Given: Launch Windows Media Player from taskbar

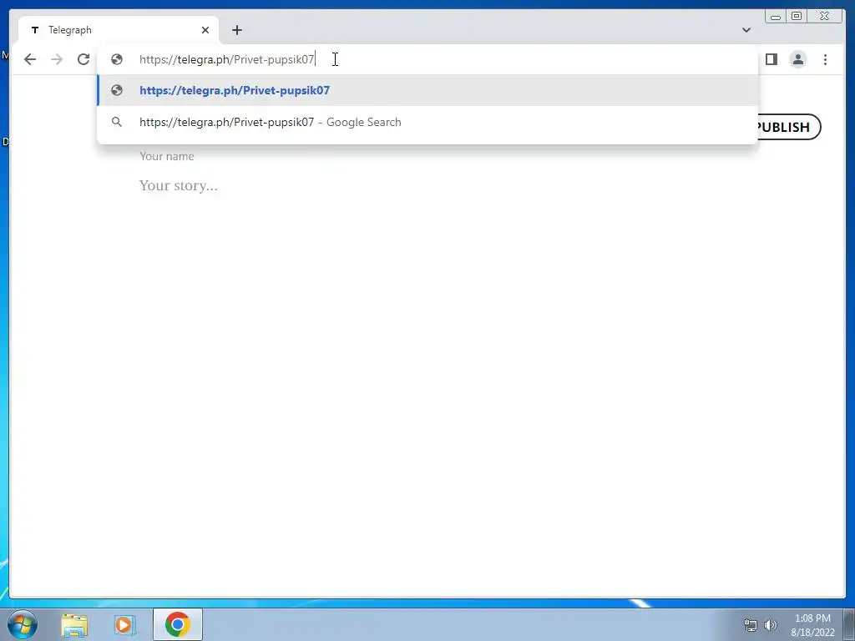Looking at the screenshot, I should 125,625.
